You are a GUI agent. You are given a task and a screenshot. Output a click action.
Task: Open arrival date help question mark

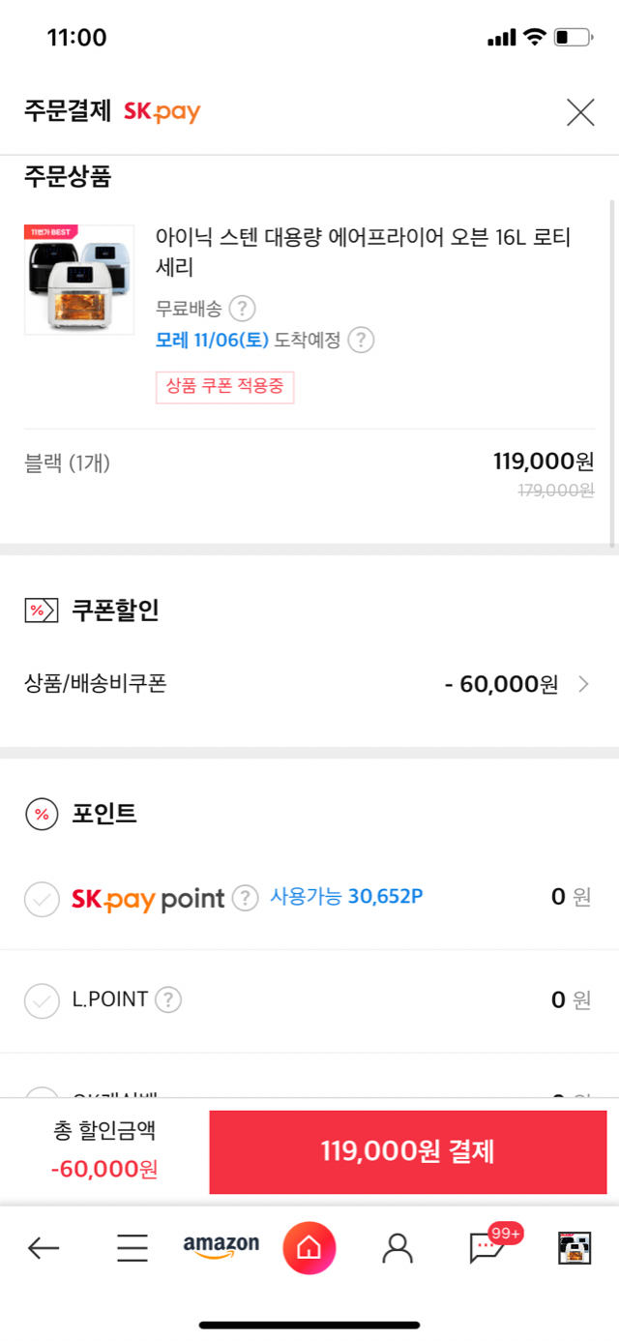[x=361, y=341]
